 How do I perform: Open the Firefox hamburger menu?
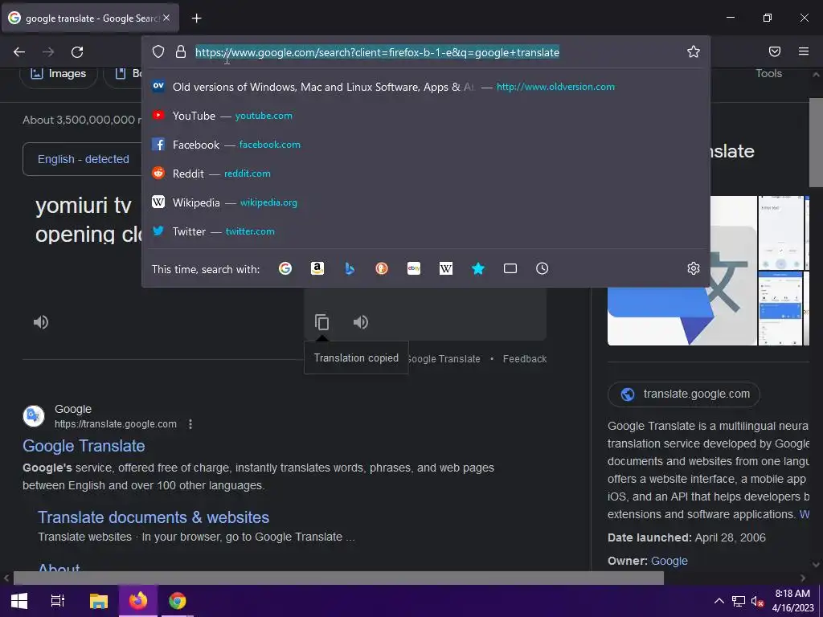tap(804, 51)
